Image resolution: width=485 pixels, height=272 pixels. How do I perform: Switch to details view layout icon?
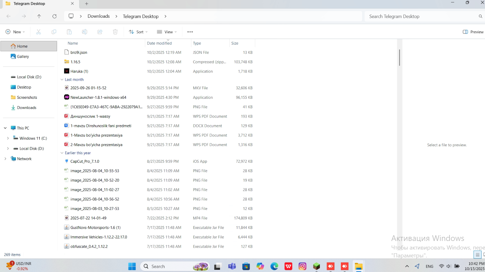click(x=477, y=255)
